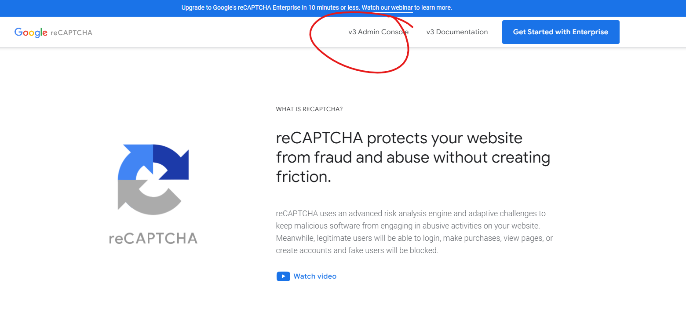The image size is (686, 323).
Task: Click the 'WHAT IS RECAPTCHA?' section label
Action: (309, 109)
